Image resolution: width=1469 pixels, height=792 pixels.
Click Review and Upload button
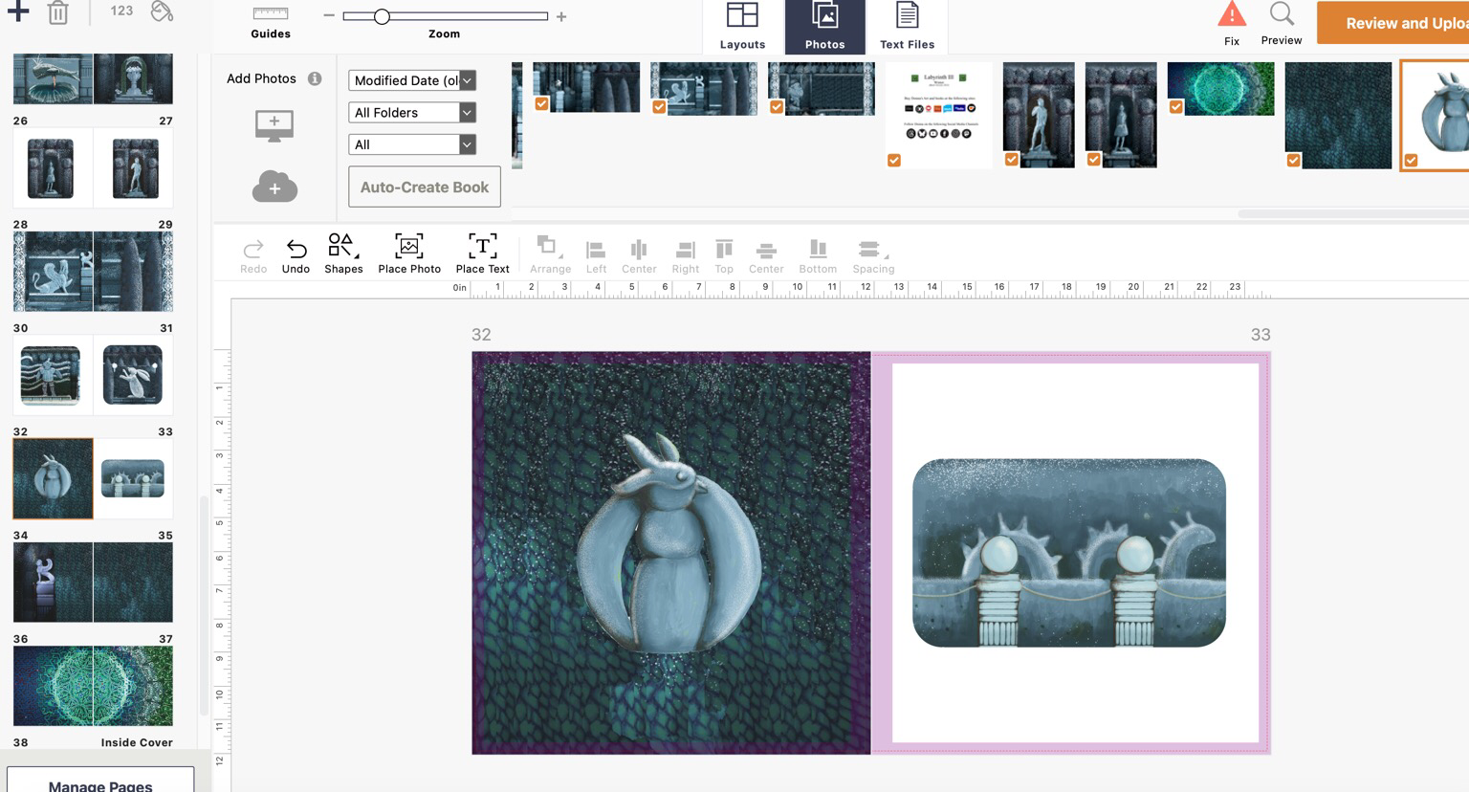1392,22
